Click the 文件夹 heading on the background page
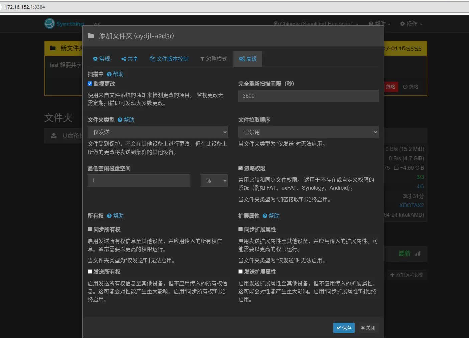This screenshot has width=469, height=338. pos(58,118)
